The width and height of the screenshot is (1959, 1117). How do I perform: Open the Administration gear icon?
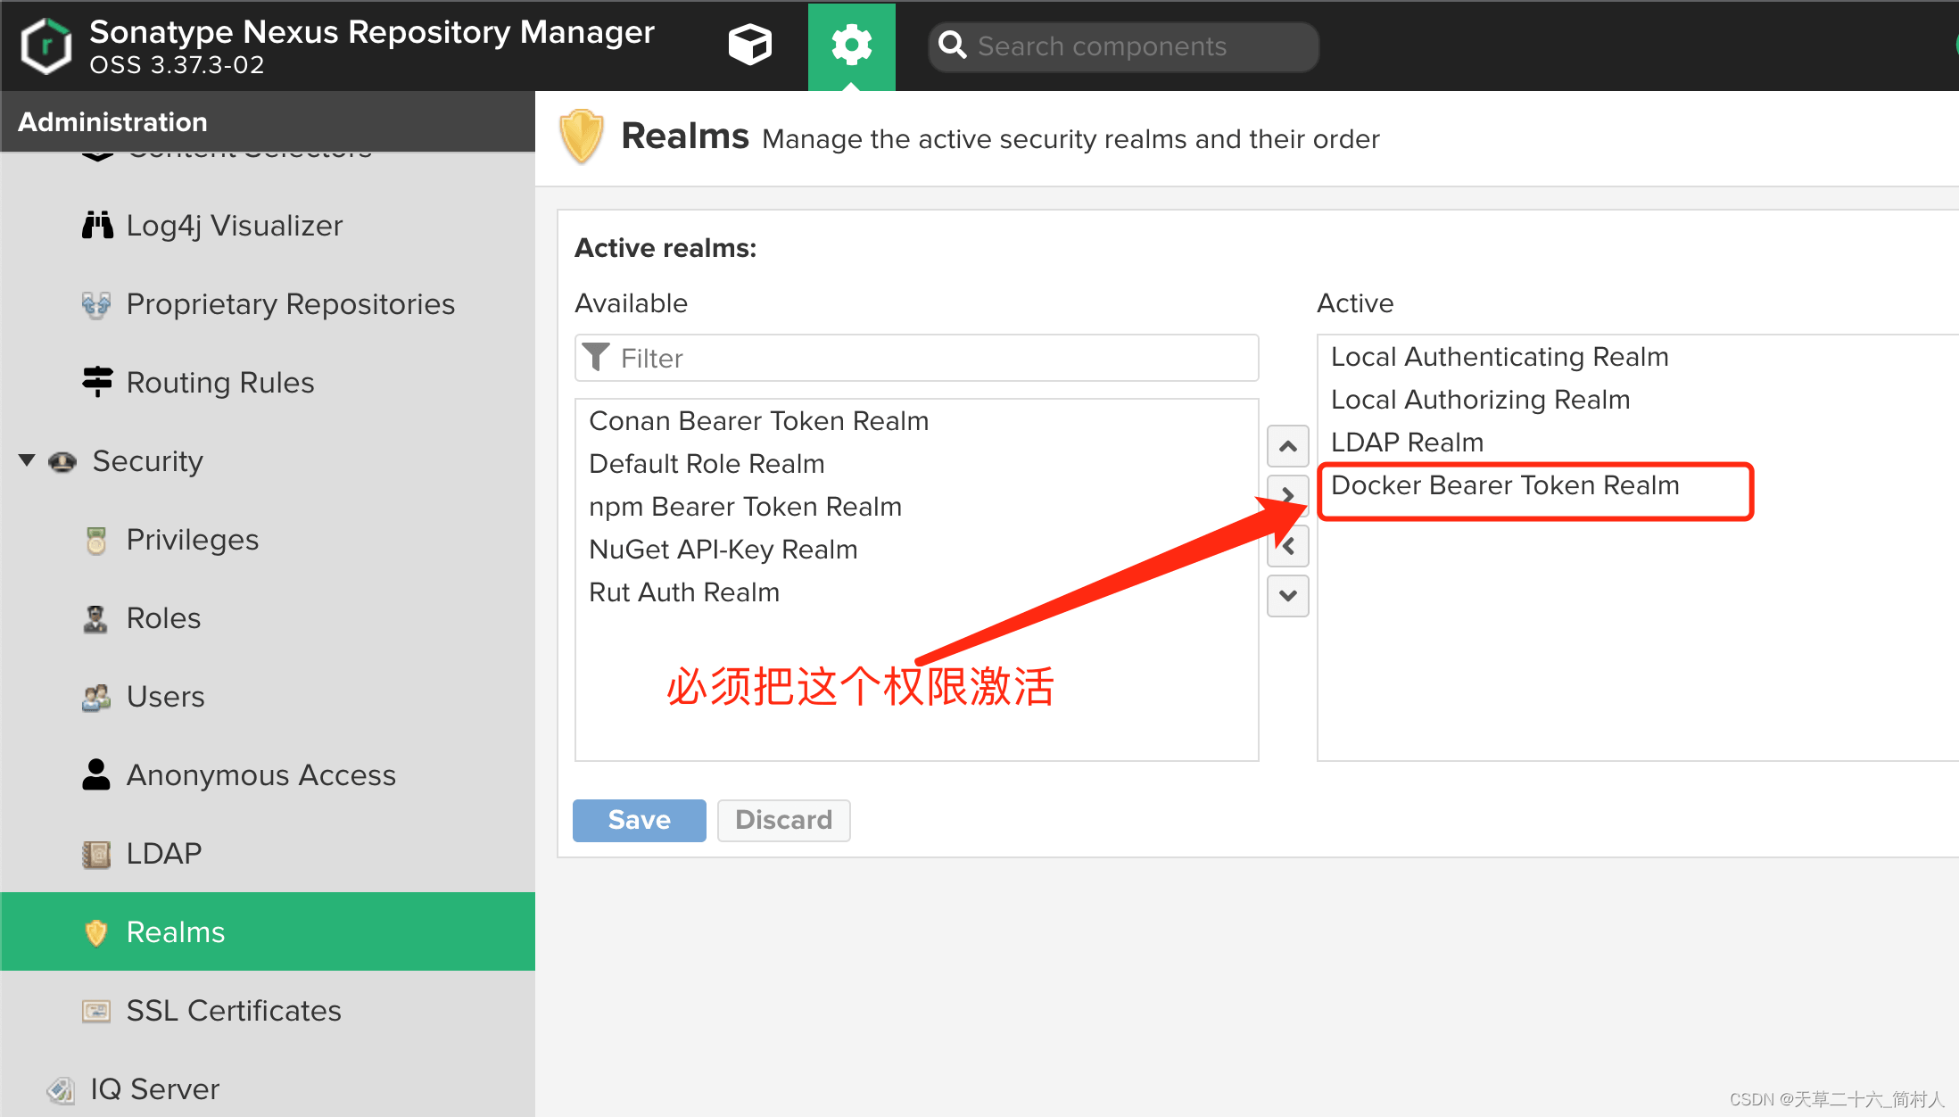[x=851, y=46]
